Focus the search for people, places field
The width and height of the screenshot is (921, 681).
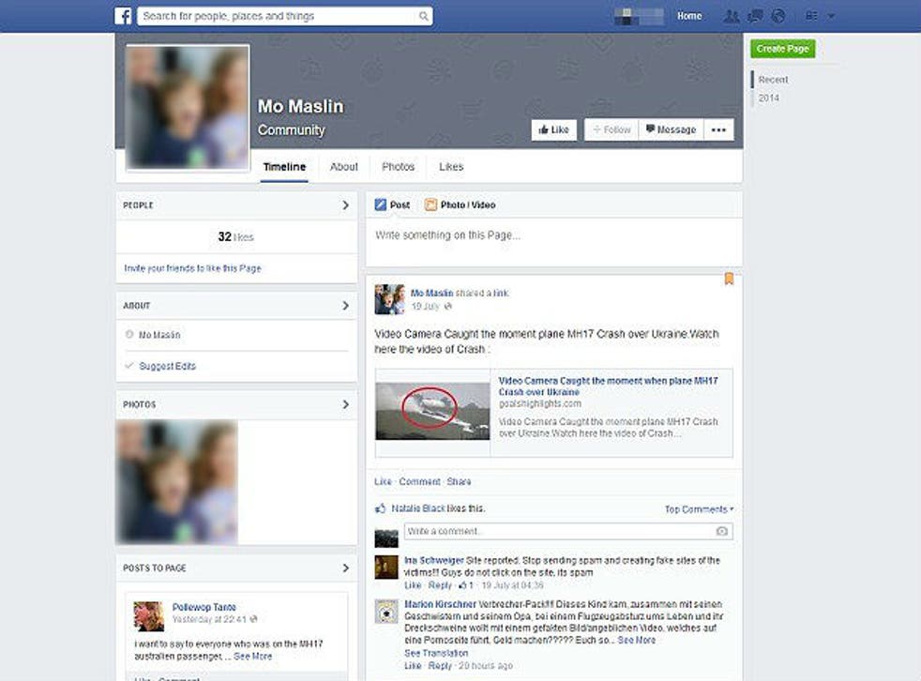click(x=285, y=16)
